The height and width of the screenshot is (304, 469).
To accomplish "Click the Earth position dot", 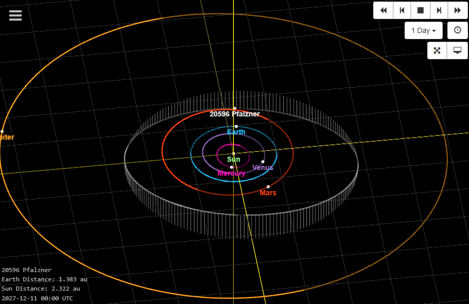I will (x=236, y=126).
